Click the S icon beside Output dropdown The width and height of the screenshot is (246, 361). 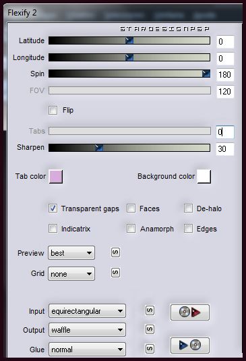tap(150, 329)
